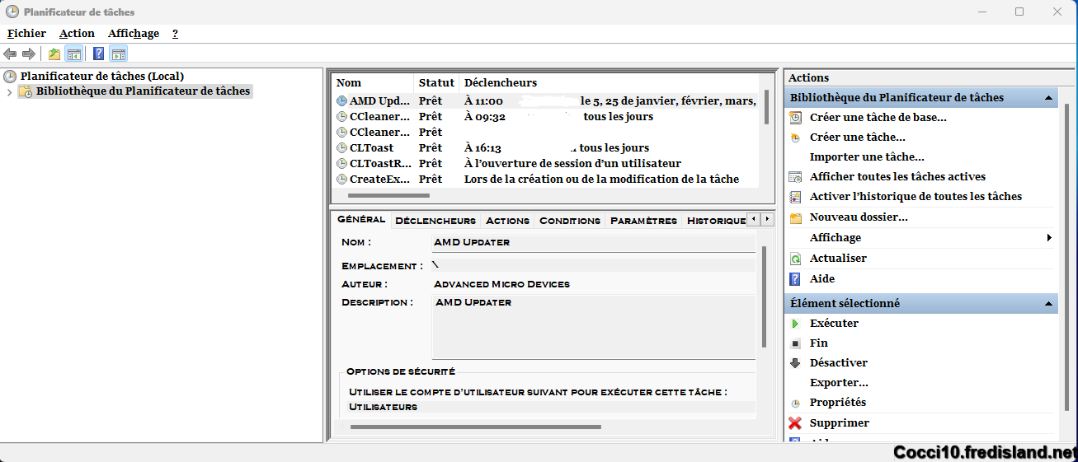Click the Propriétés clock icon
The width and height of the screenshot is (1078, 462).
tap(795, 404)
